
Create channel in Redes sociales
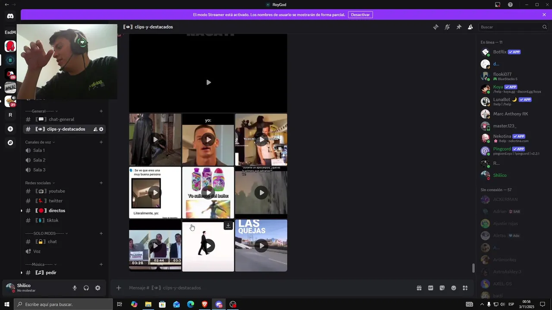coord(101,183)
